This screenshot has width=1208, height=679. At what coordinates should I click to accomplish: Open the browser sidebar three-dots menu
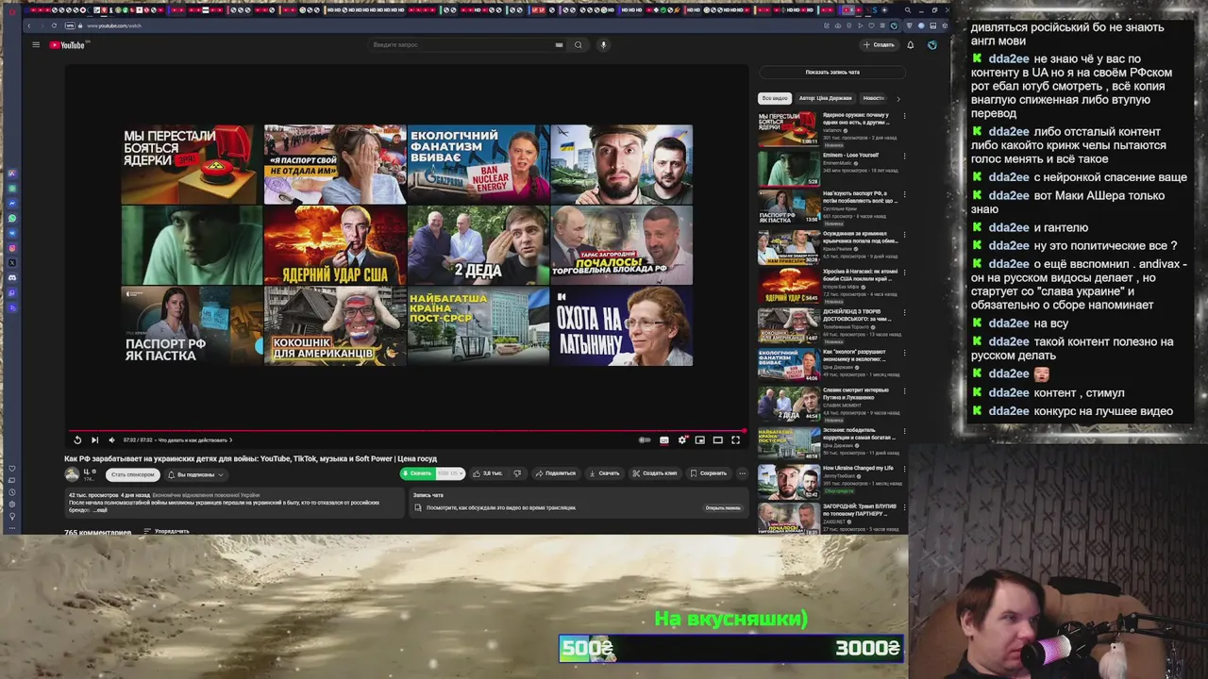click(x=12, y=528)
